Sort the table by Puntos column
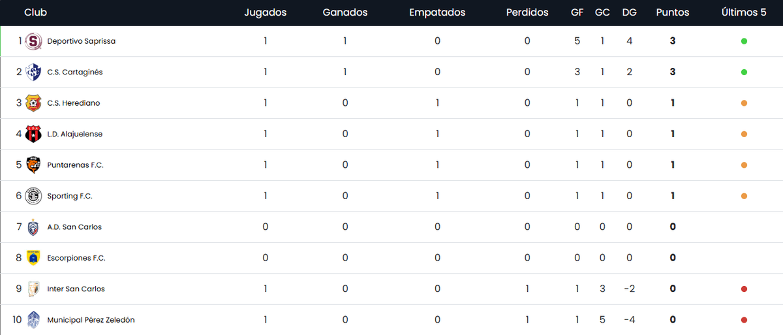This screenshot has width=783, height=335. (x=672, y=12)
